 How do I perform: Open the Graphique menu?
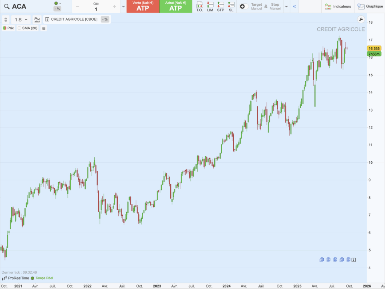[x=370, y=6]
